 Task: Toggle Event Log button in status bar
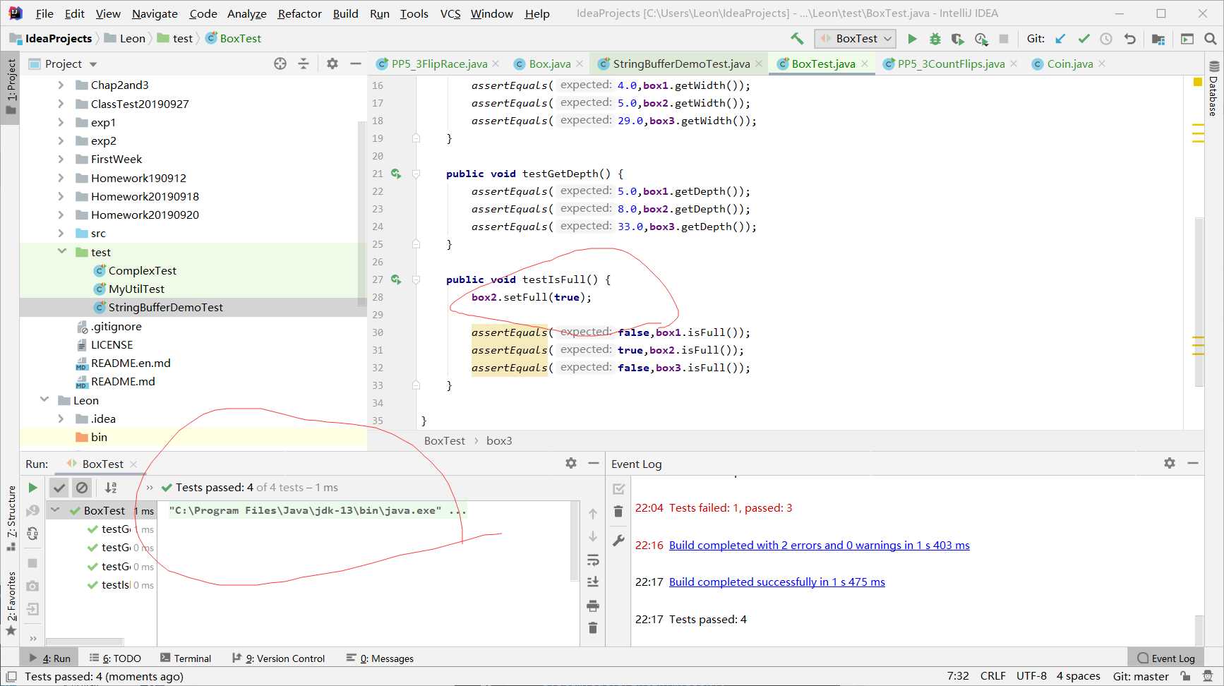pyautogui.click(x=1166, y=658)
